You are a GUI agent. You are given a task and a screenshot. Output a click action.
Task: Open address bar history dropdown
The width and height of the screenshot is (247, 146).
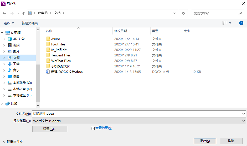coord(174,13)
